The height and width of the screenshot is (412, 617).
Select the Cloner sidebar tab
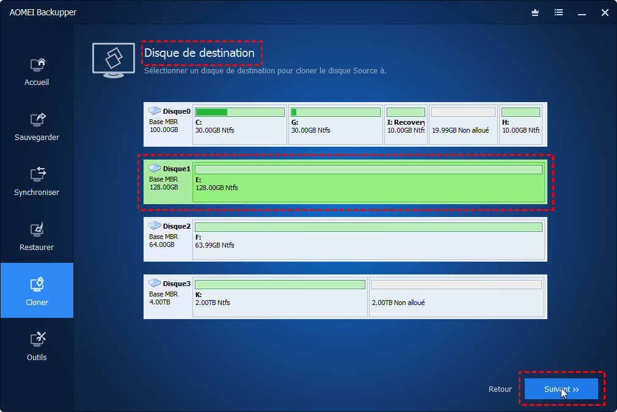[x=37, y=290]
